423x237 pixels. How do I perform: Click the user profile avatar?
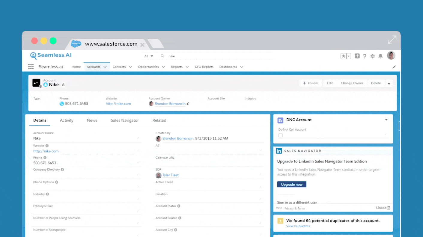pyautogui.click(x=391, y=56)
